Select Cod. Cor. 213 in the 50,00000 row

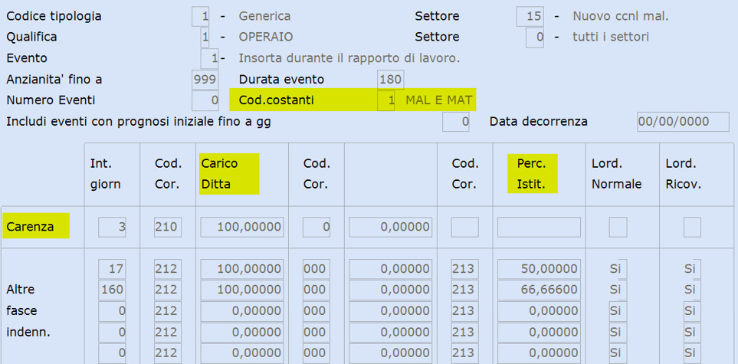(465, 269)
